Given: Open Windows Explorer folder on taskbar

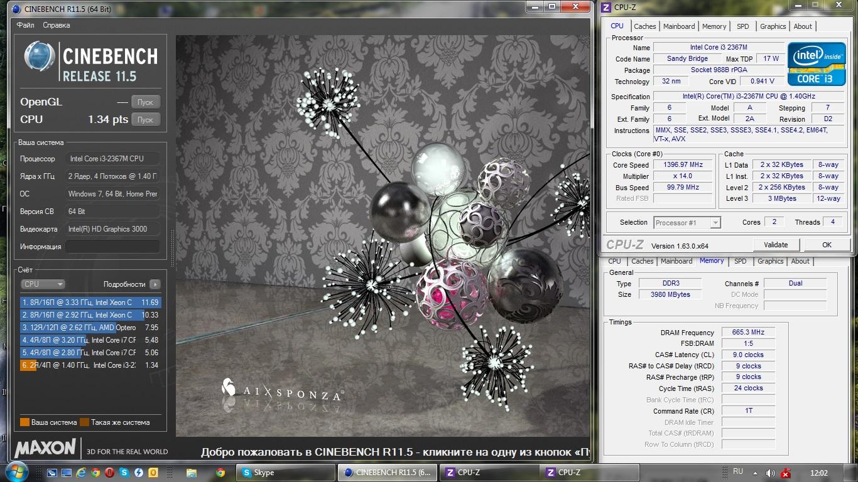Looking at the screenshot, I should pyautogui.click(x=192, y=473).
